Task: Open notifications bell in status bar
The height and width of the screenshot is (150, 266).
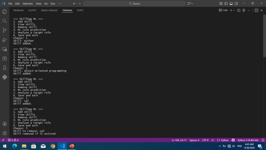Action: pos(263,140)
